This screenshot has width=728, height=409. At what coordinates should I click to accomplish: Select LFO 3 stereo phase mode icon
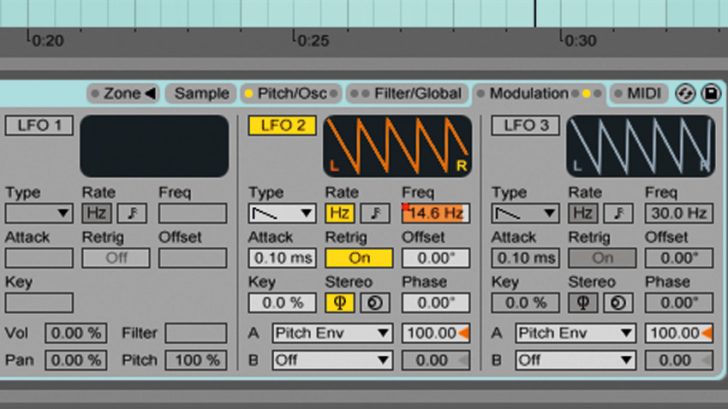[x=583, y=303]
